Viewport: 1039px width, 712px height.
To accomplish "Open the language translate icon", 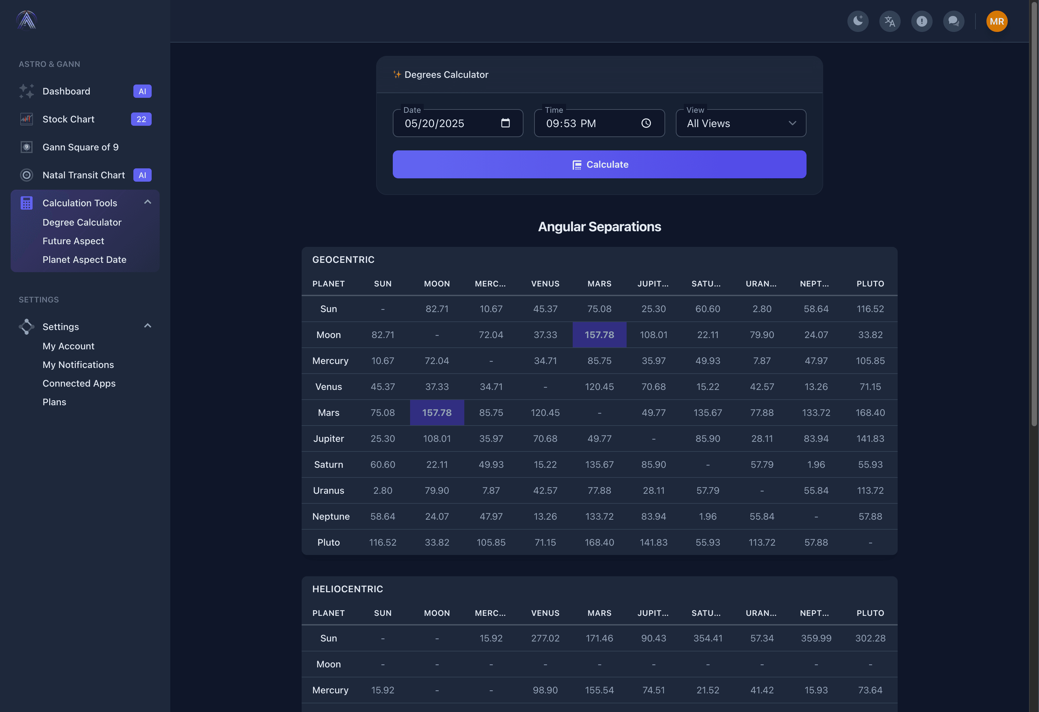I will click(x=890, y=21).
